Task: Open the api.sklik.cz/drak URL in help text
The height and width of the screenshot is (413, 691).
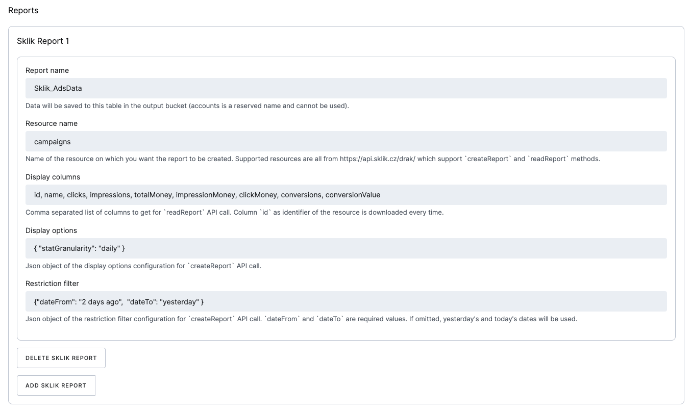Action: [377, 159]
